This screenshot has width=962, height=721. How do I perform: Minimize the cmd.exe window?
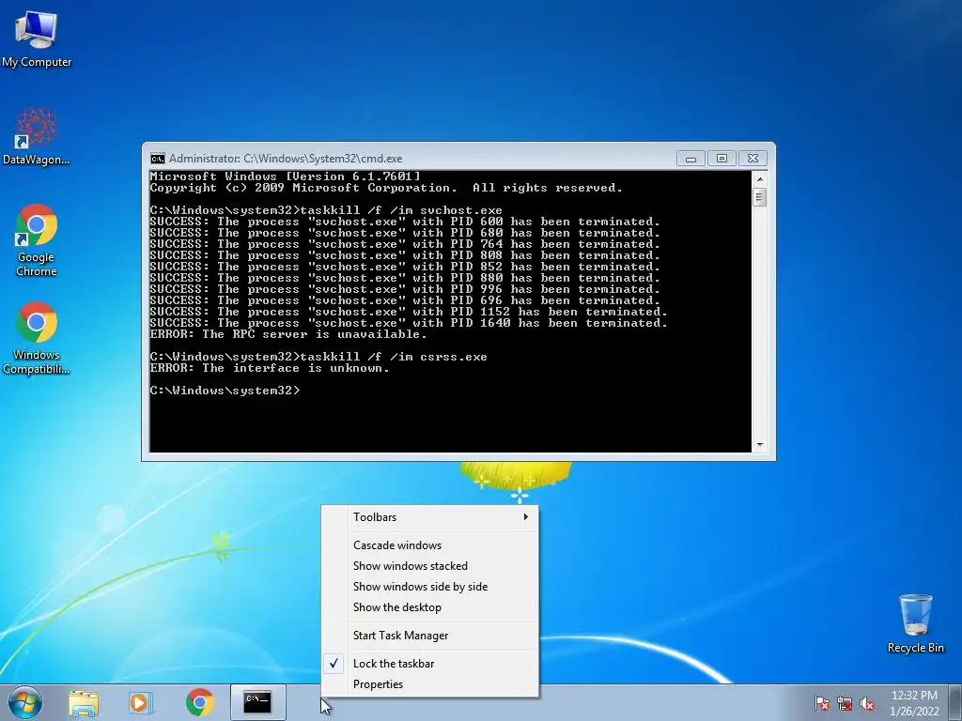coord(690,159)
